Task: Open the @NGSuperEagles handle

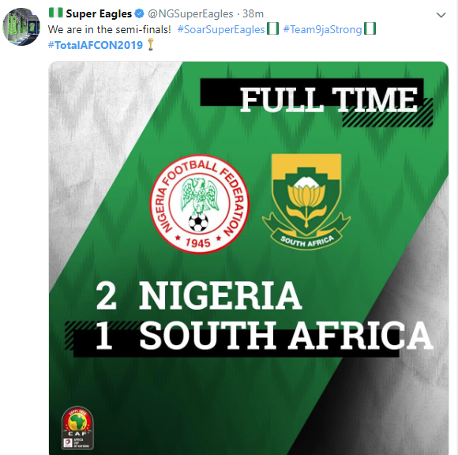Action: [190, 13]
